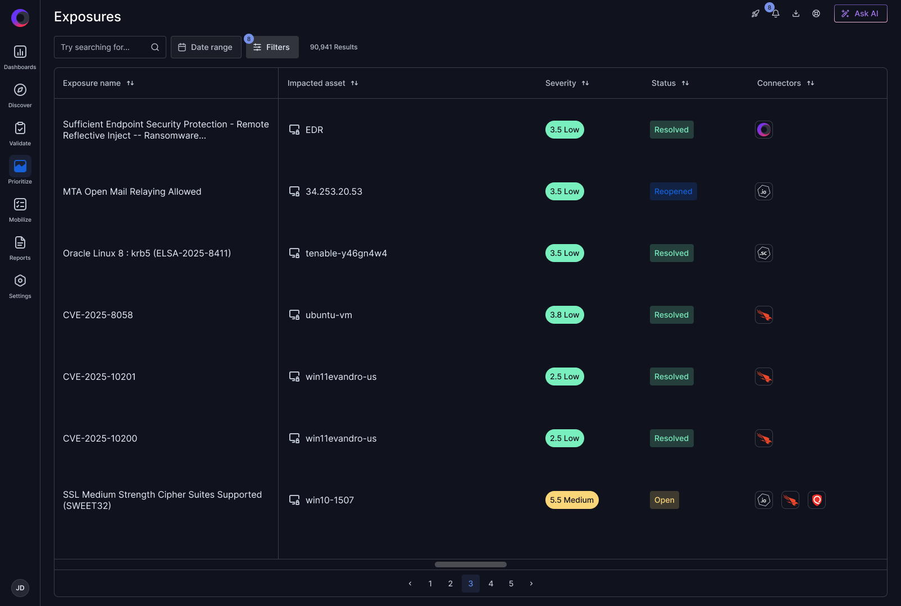Image resolution: width=901 pixels, height=606 pixels.
Task: Sort by Exposure name column
Action: tap(130, 83)
